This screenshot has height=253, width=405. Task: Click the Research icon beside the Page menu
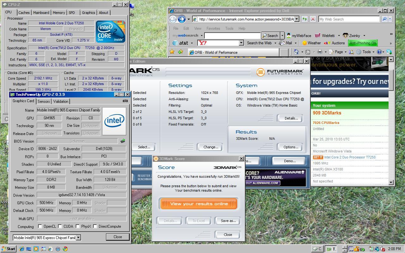352,52
